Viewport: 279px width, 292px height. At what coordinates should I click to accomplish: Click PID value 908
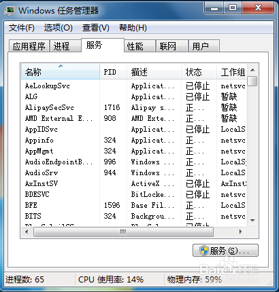click(x=110, y=118)
